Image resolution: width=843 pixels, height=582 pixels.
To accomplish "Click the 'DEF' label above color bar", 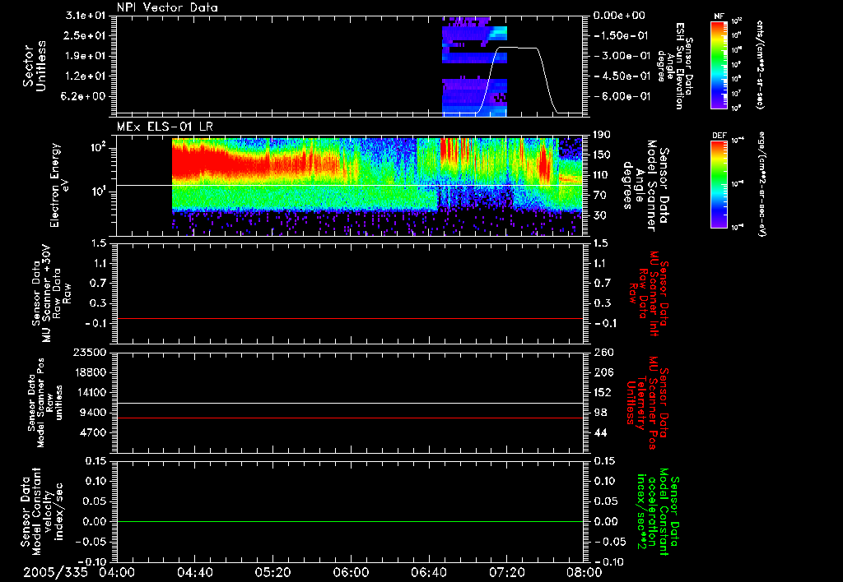I will coord(720,136).
